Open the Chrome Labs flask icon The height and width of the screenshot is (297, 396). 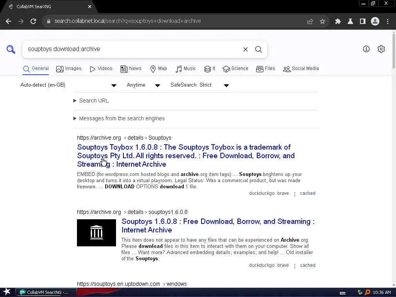click(350, 22)
